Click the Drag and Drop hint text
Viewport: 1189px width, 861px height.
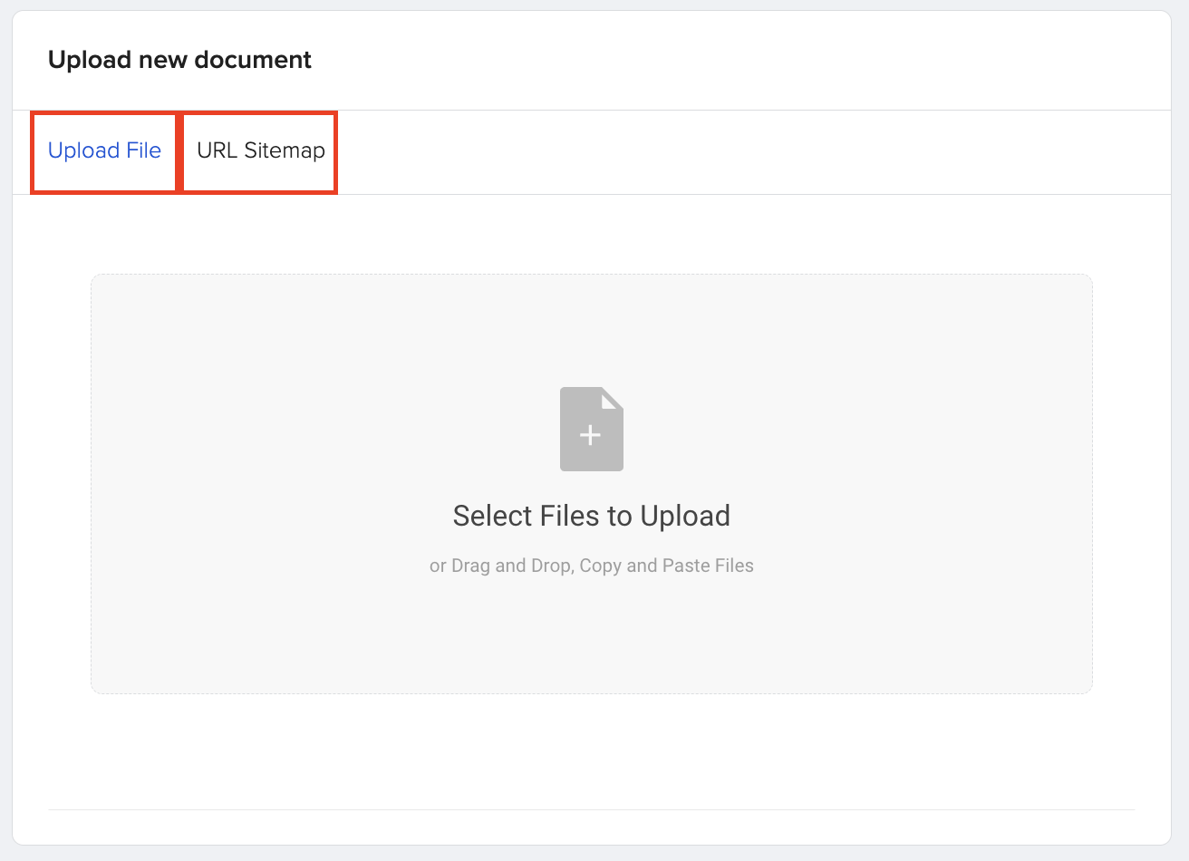pos(511,566)
